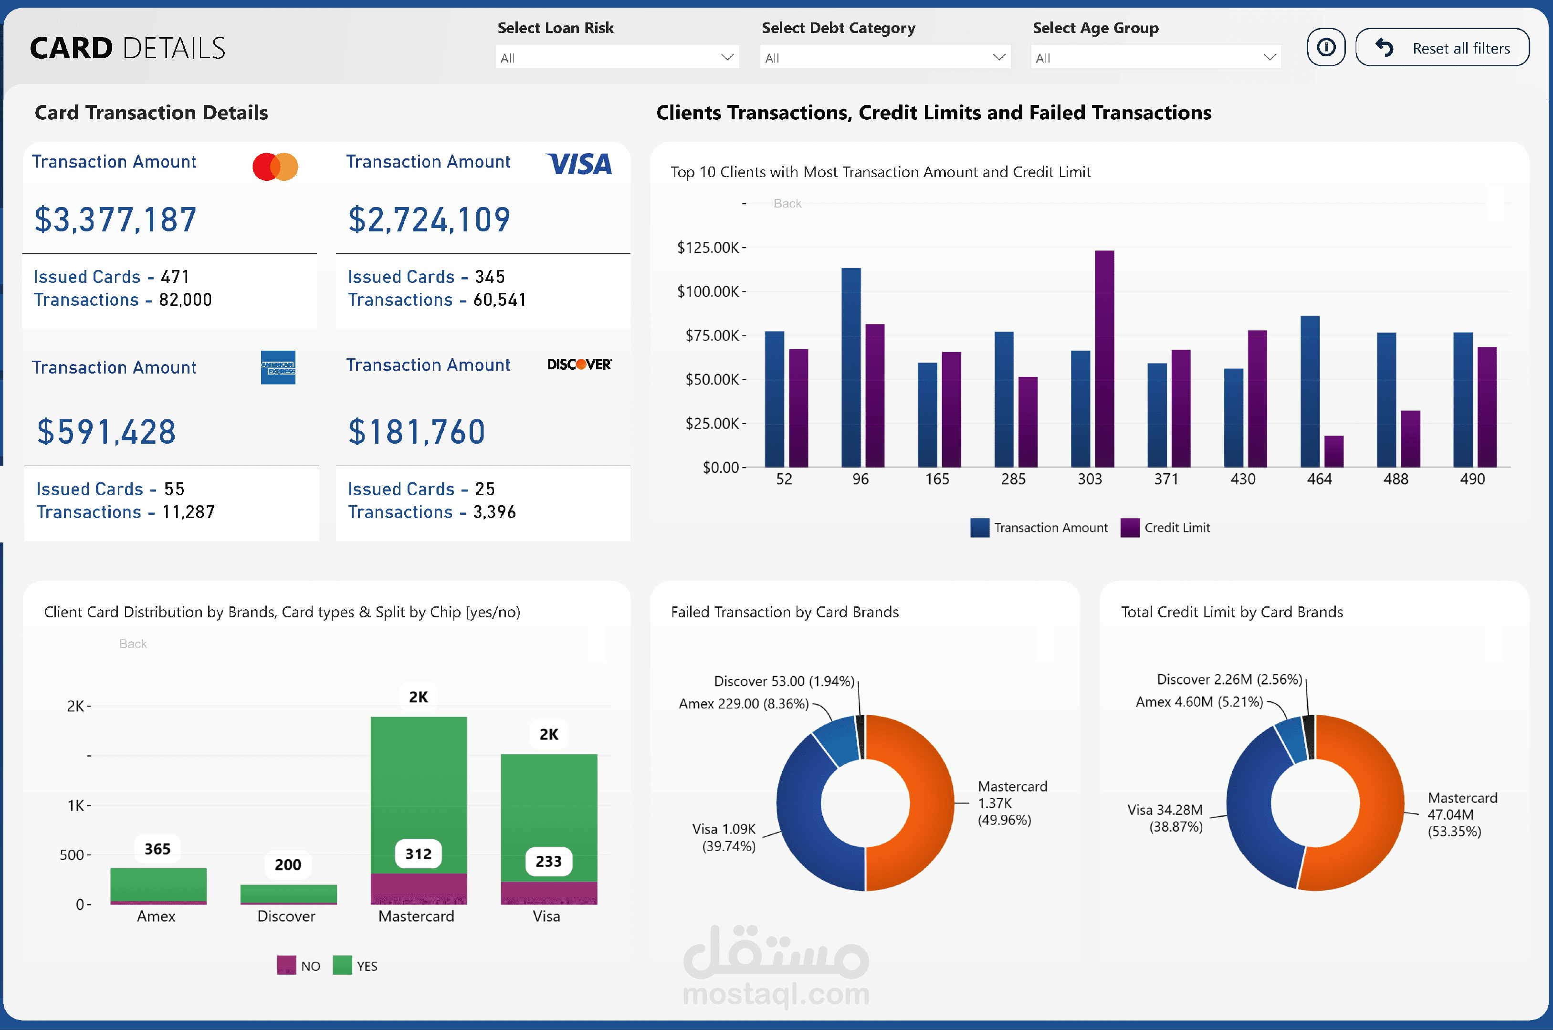
Task: Click Mastercard slice in Failed Transaction donut
Action: pos(932,803)
